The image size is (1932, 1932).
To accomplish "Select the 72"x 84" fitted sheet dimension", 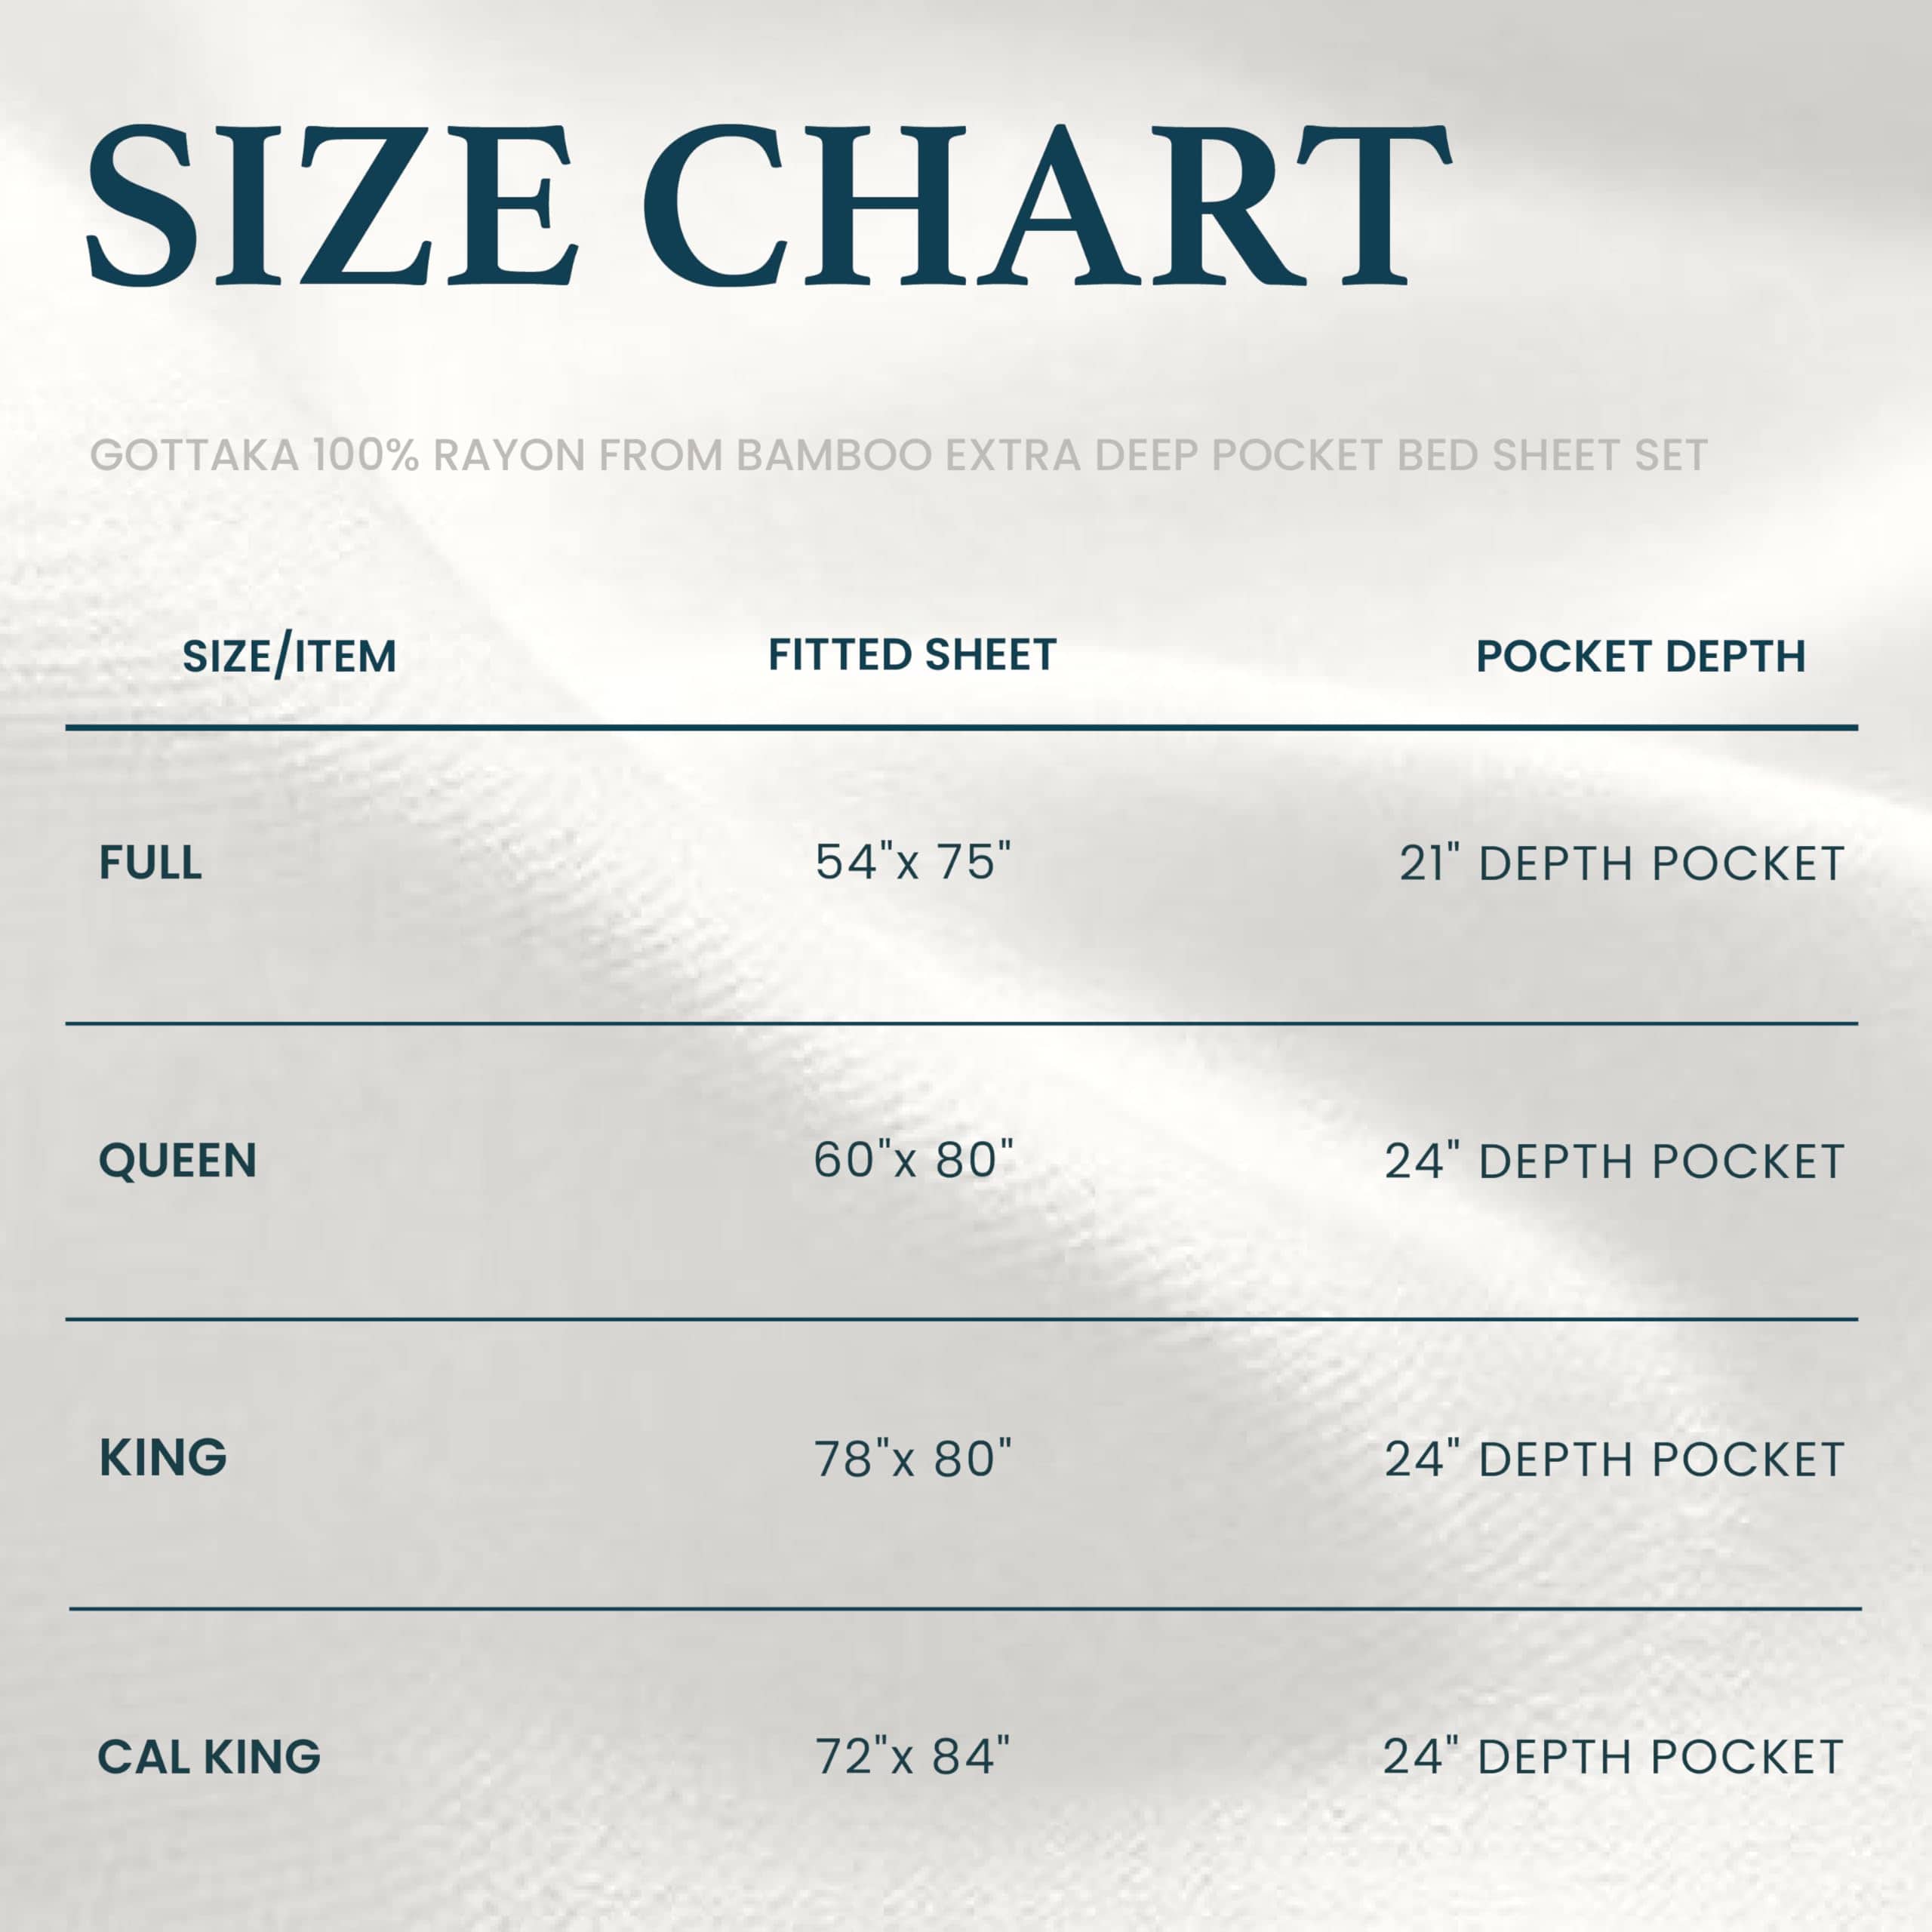I will pos(913,1756).
